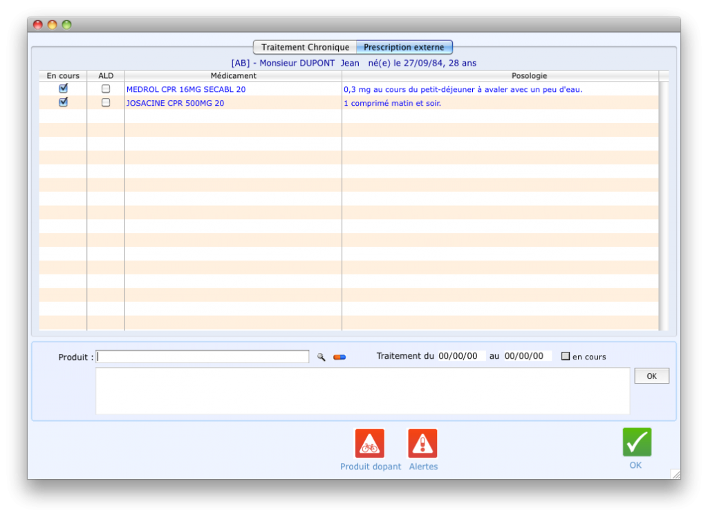Click the Médicament column header
The image size is (708, 517).
234,76
